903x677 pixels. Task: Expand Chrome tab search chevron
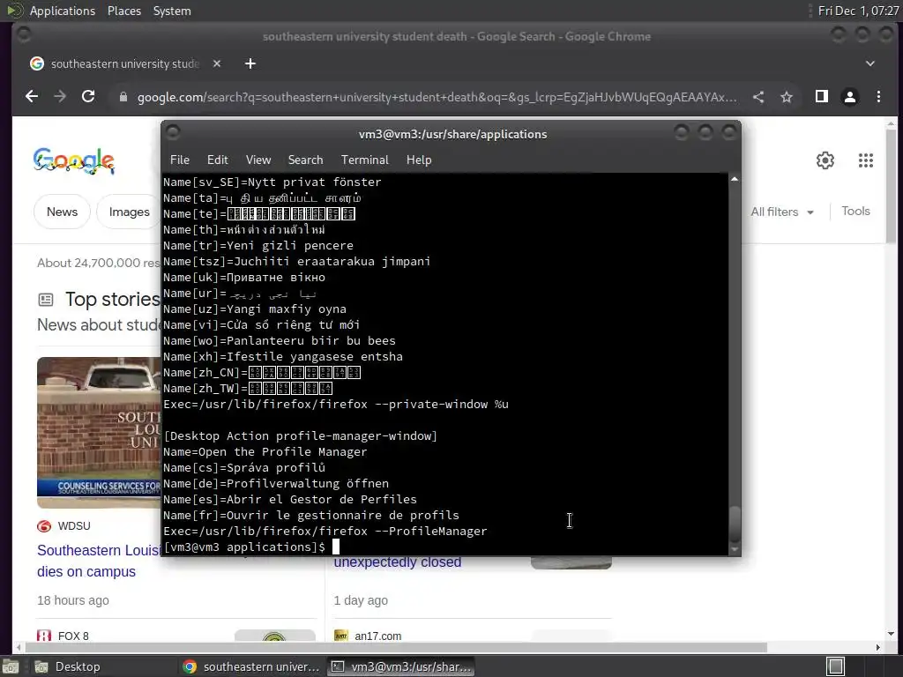pyautogui.click(x=870, y=63)
